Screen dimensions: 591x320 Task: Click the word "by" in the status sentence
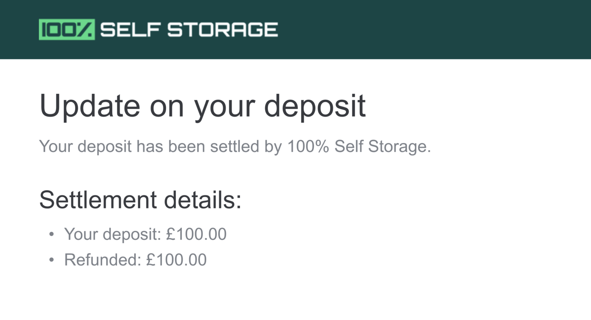pyautogui.click(x=274, y=146)
